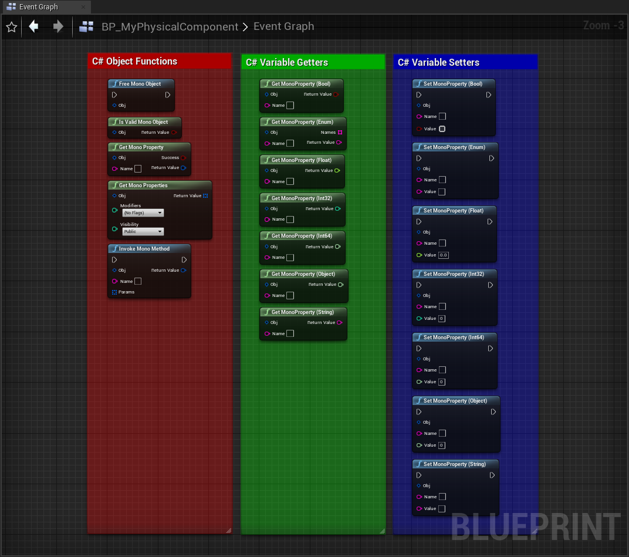The width and height of the screenshot is (629, 557).
Task: Click the Value field on Set MonoProperty (Enum)
Action: pyautogui.click(x=442, y=192)
